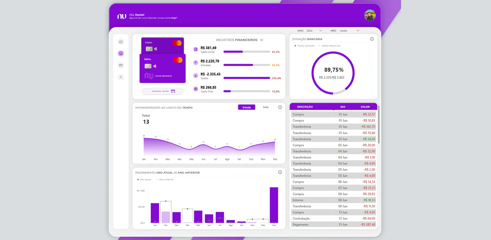Sort by the Descrição column header

(305, 107)
